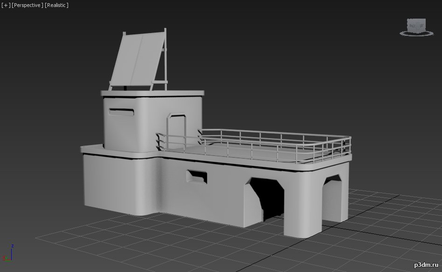Open the Perspective point-of-view menu

pos(28,5)
